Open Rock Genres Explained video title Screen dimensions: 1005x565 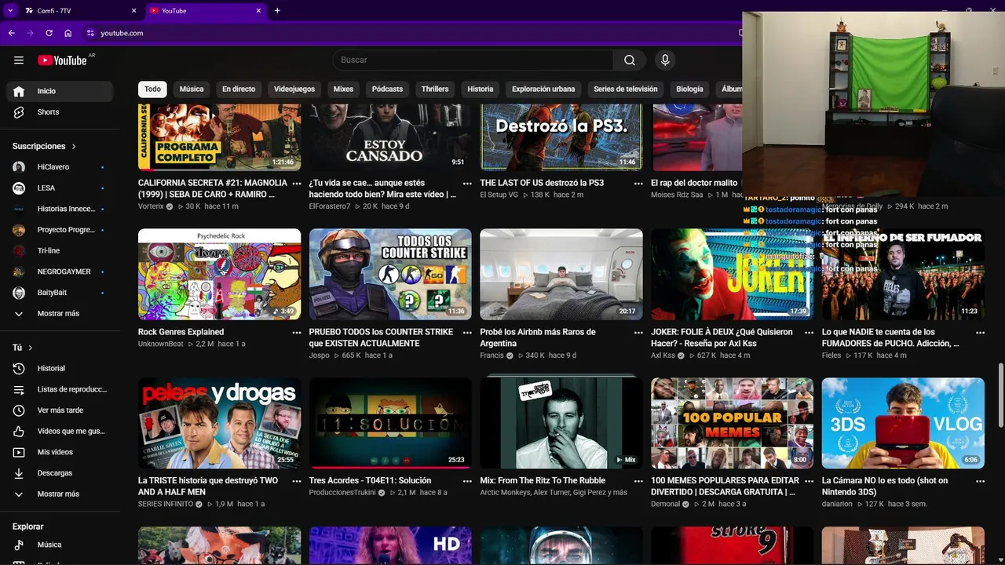(x=181, y=332)
